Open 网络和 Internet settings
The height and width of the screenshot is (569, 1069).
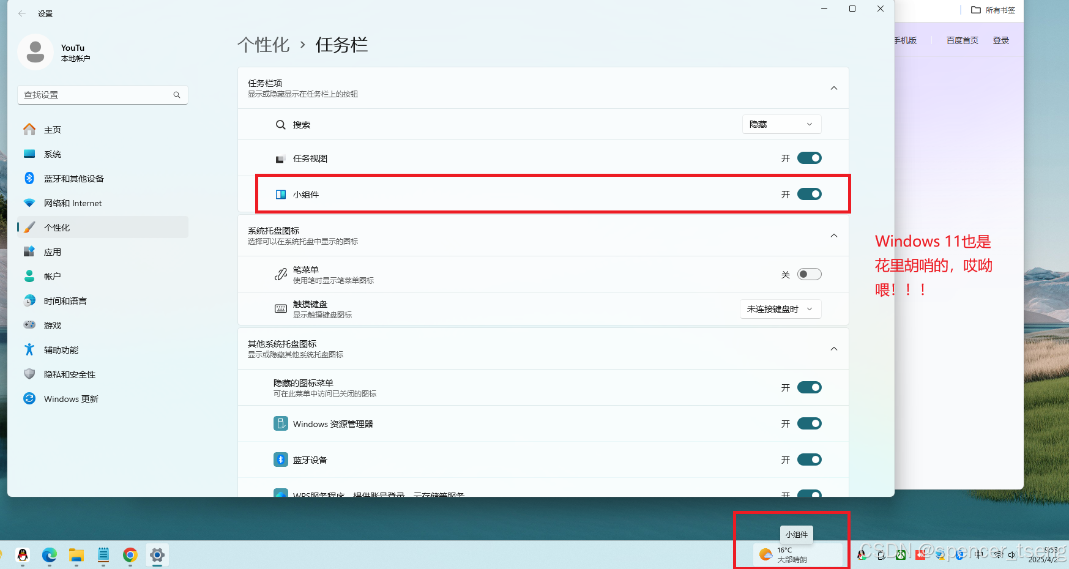click(72, 203)
